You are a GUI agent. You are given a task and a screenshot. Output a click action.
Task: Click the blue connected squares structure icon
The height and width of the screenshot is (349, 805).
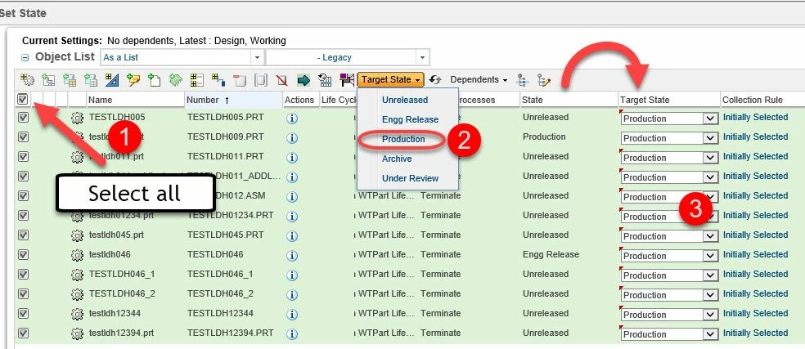[218, 79]
